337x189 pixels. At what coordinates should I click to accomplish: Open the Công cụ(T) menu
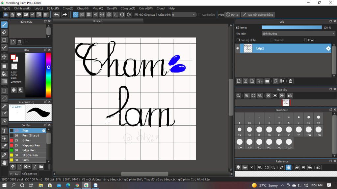(128, 8)
